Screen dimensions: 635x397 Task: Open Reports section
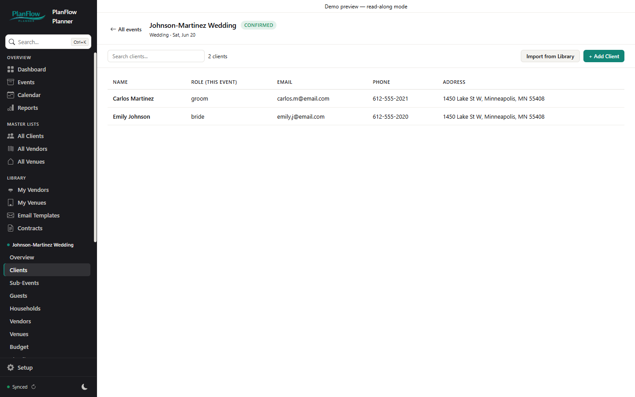[47, 108]
